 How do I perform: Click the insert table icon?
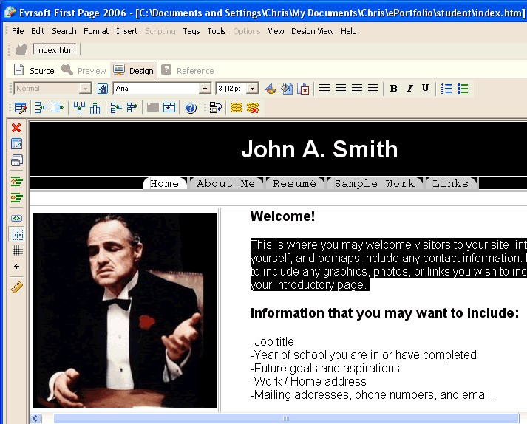click(20, 108)
